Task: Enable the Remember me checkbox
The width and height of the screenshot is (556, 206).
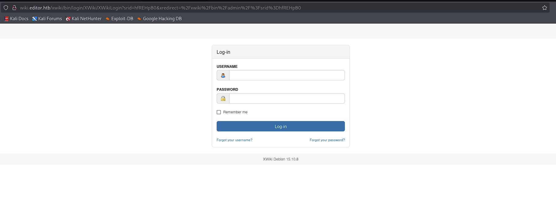Action: point(219,112)
